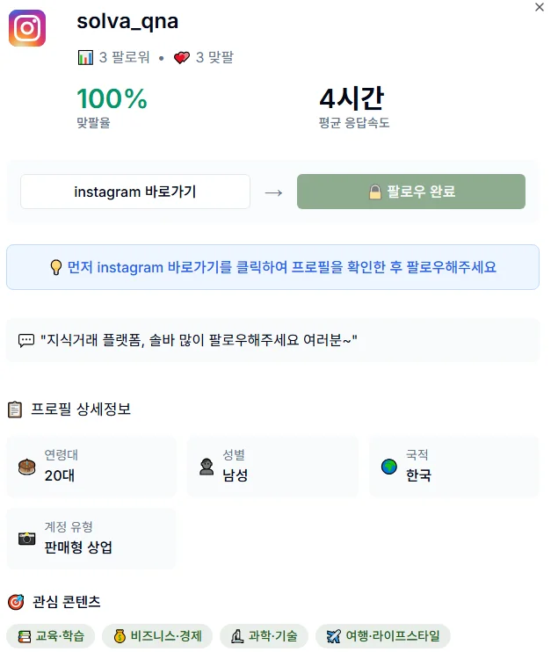Click the 팔로우 완료 green button
This screenshot has height=652, width=551.
[411, 192]
